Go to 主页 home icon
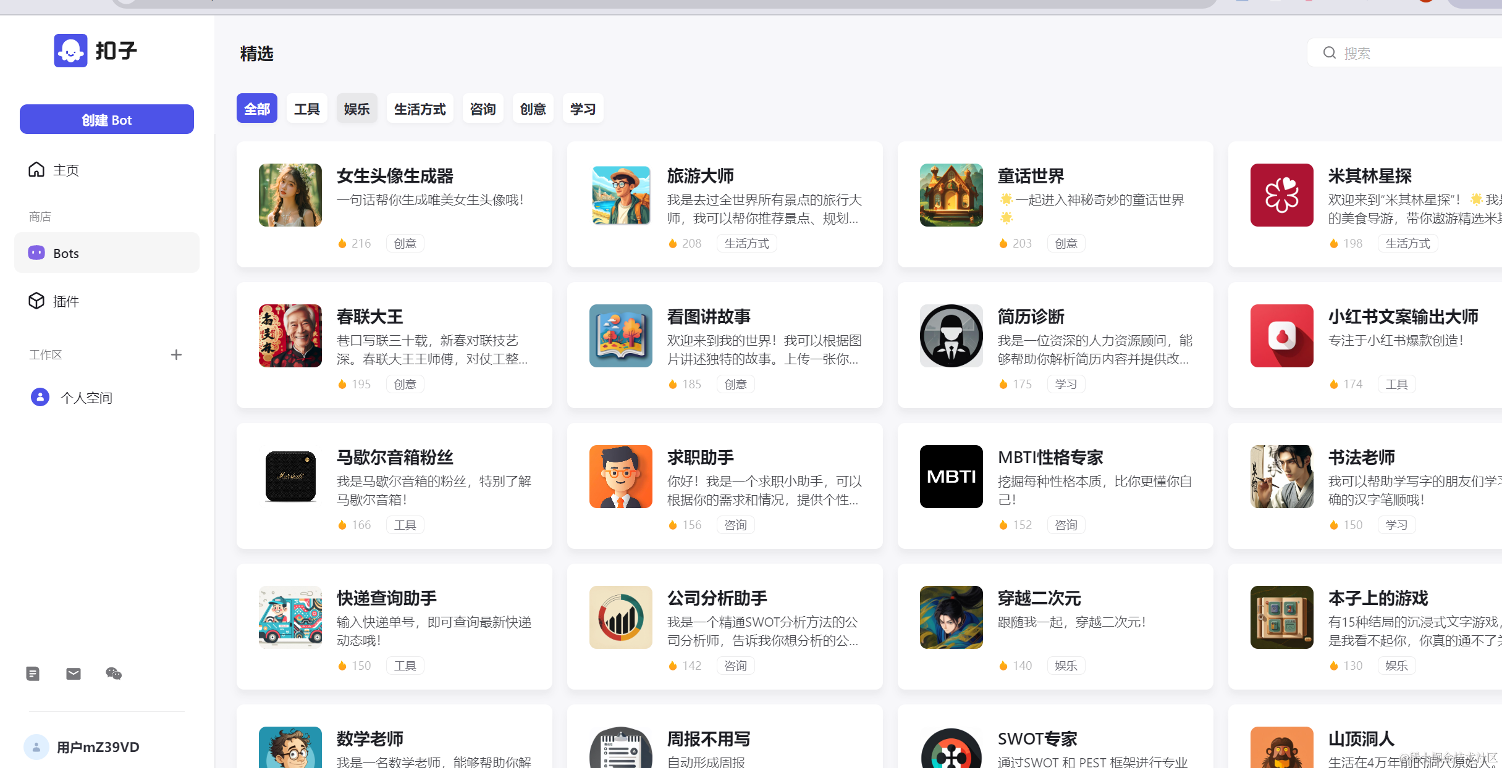 coord(36,170)
